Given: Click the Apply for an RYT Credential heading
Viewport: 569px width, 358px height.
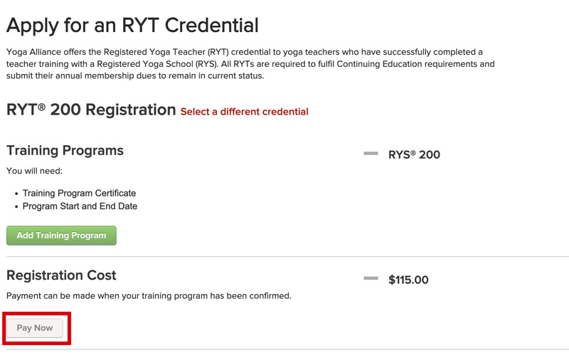Looking at the screenshot, I should [132, 26].
